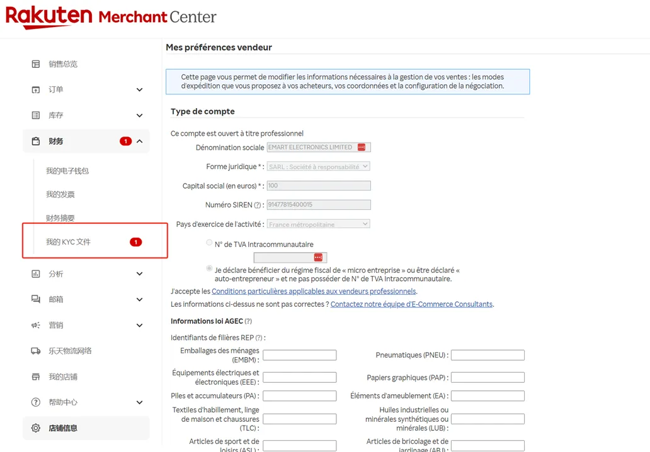The image size is (650, 452).
Task: Open 我的 KYC 文件 menu item
Action: (x=68, y=242)
